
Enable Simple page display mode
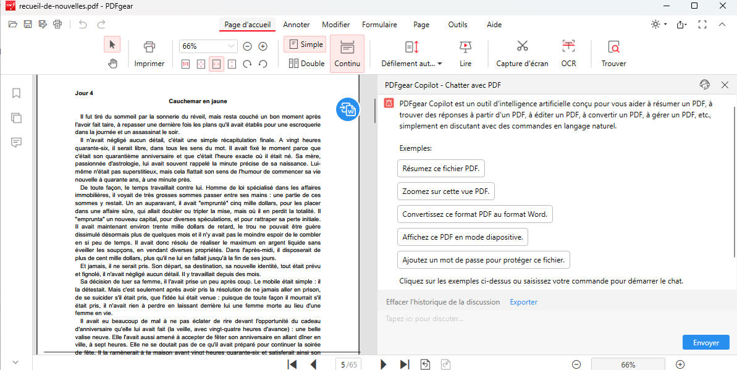[x=305, y=44]
